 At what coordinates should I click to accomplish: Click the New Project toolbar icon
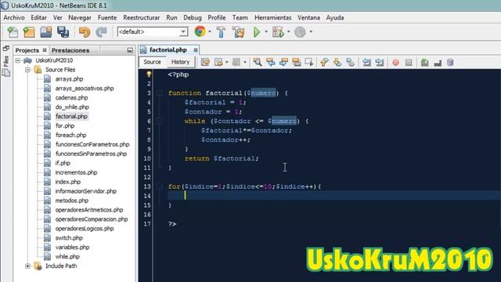(29, 32)
